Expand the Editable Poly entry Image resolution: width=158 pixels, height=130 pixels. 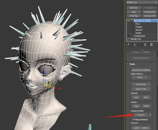click(128, 39)
